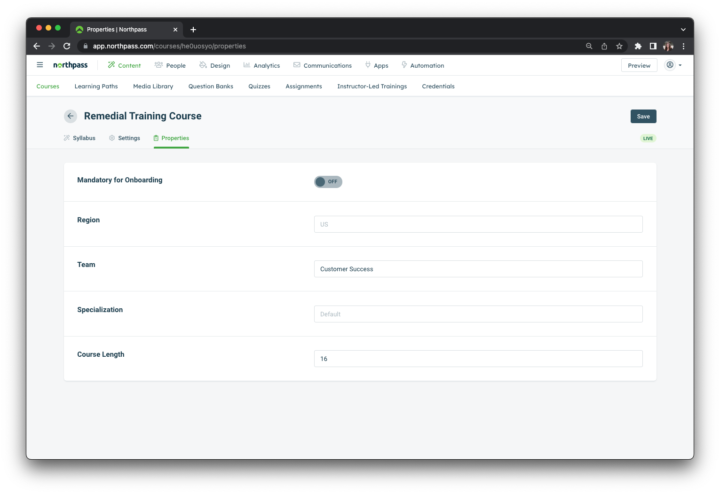Viewport: 720px width, 494px height.
Task: Open the account profile dropdown
Action: [673, 65]
